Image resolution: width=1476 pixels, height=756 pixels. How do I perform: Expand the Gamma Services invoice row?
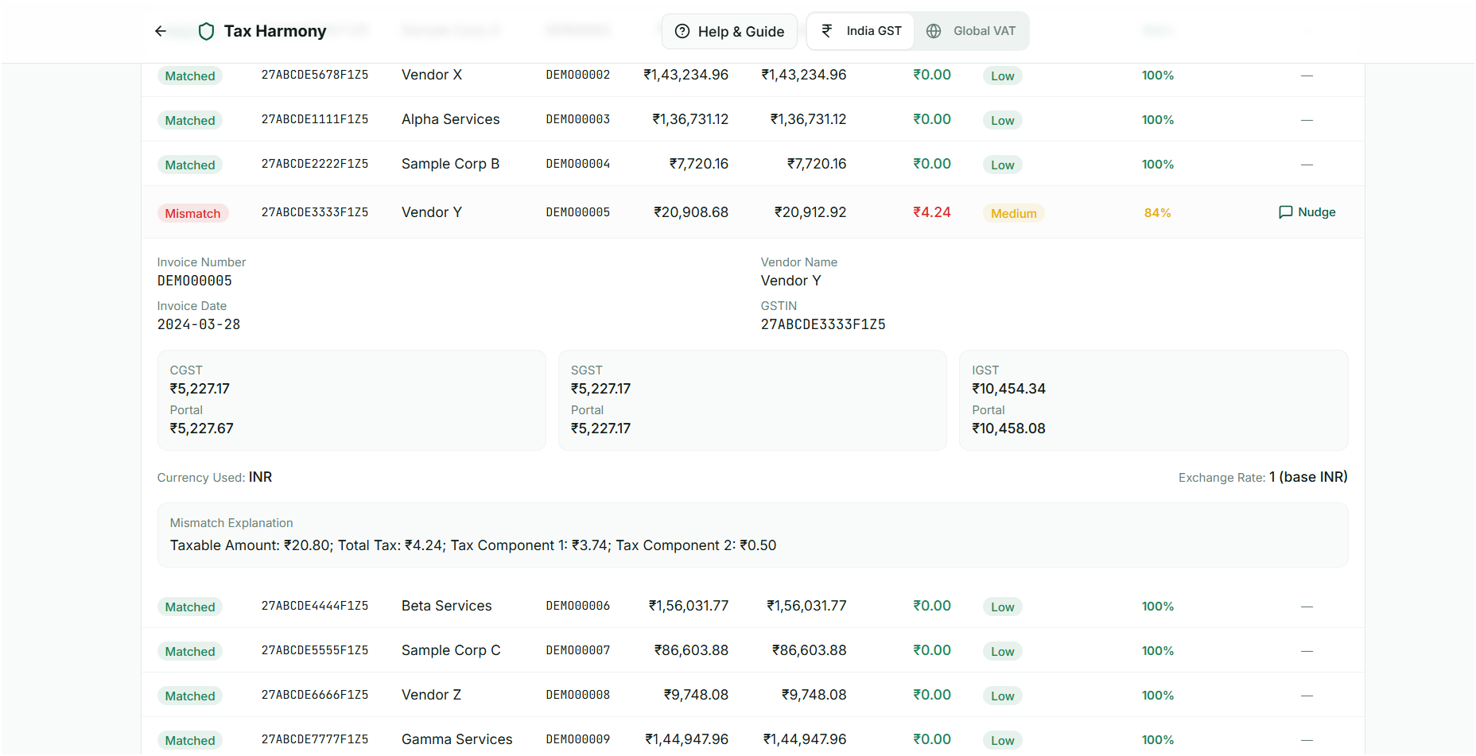pos(753,738)
